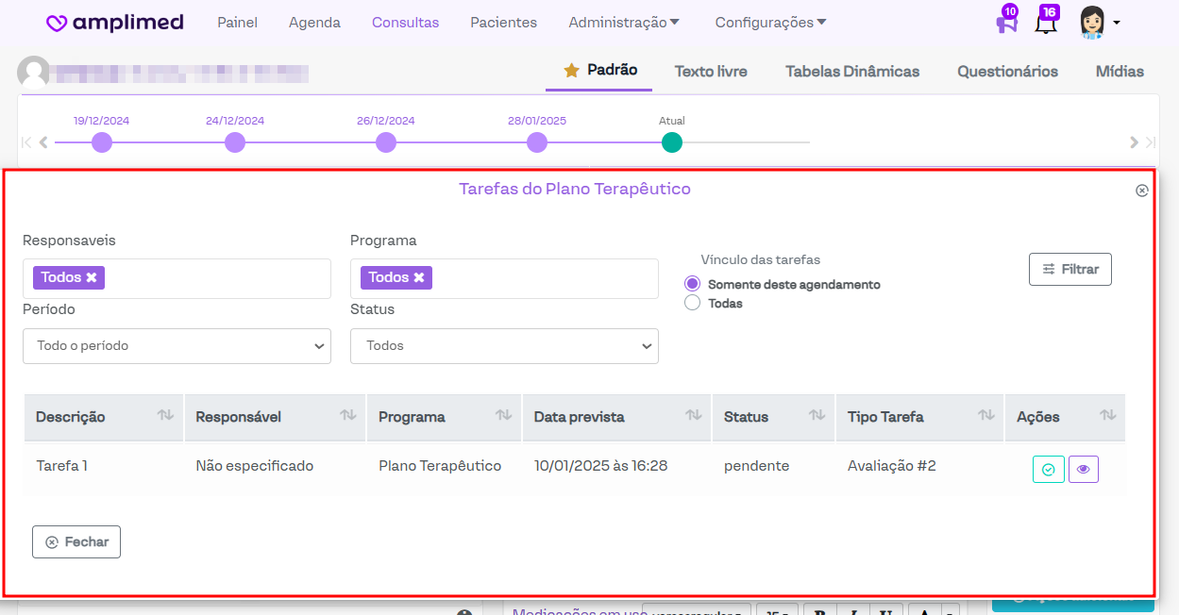Select the Todas radio option

click(x=693, y=303)
